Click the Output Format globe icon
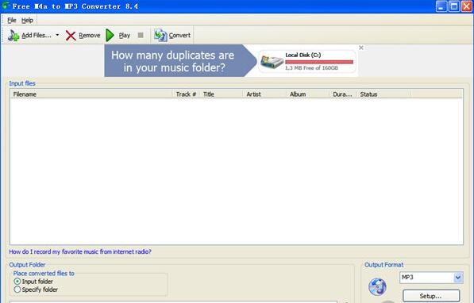474x303 pixels. coord(377,286)
